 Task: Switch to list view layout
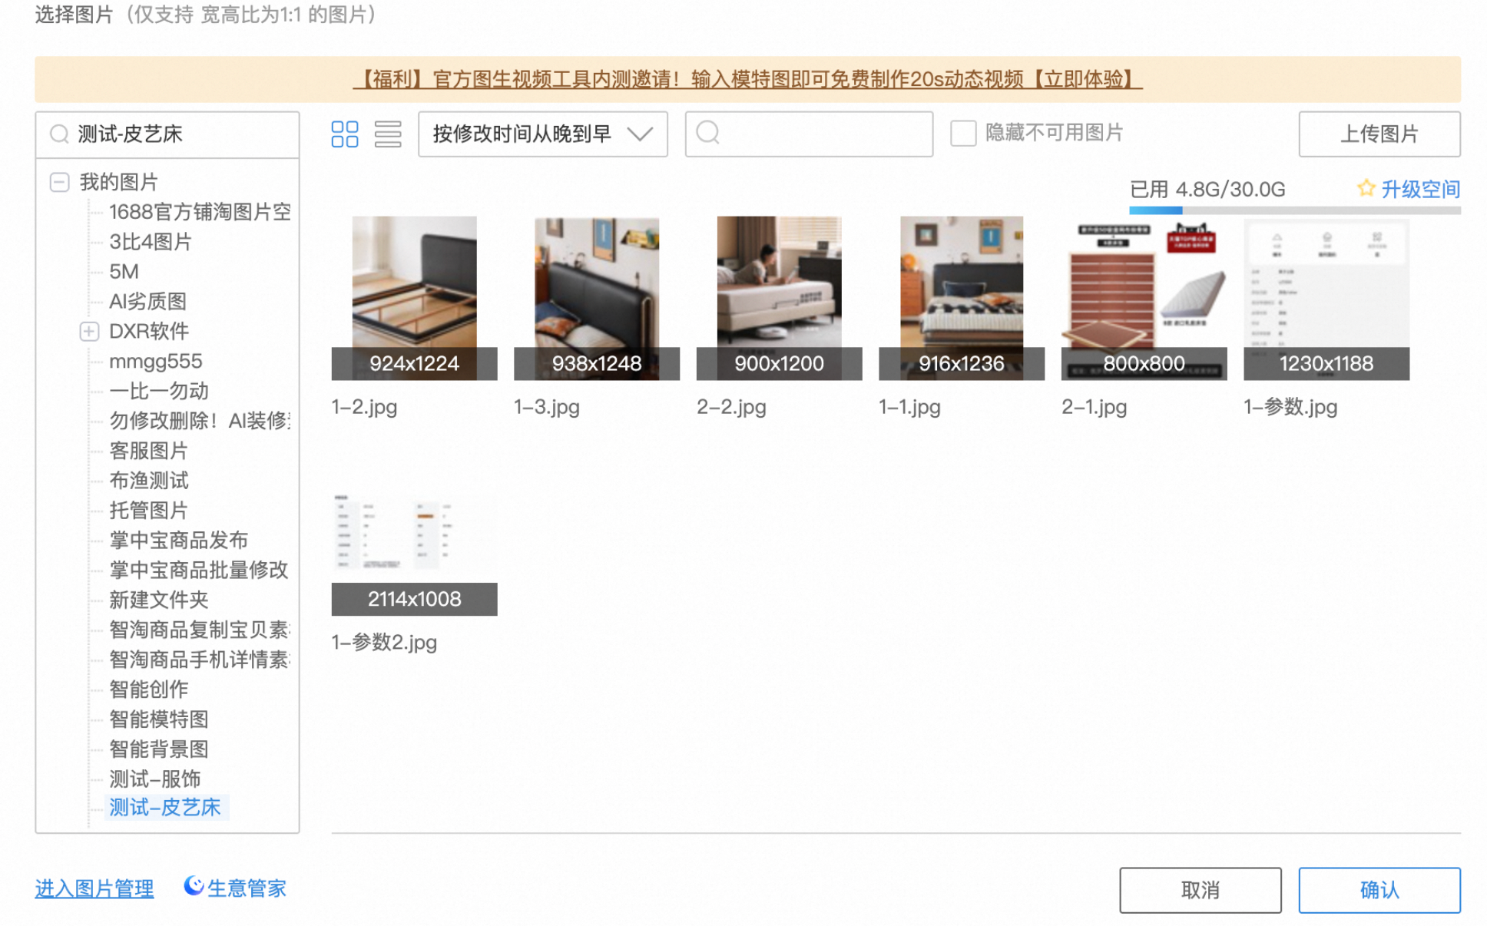click(x=388, y=134)
